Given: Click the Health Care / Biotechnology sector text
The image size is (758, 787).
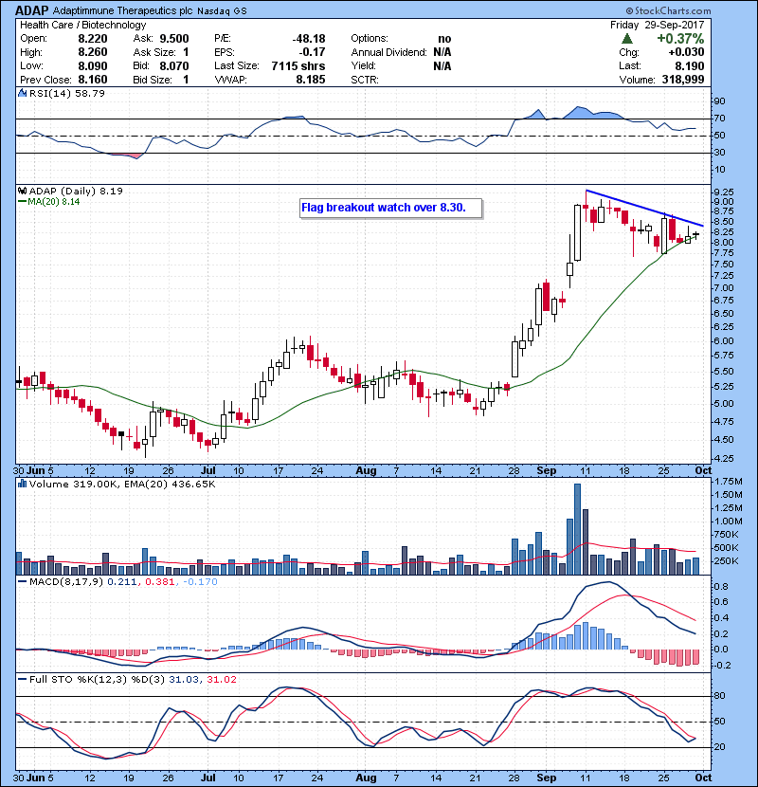Looking at the screenshot, I should [82, 25].
